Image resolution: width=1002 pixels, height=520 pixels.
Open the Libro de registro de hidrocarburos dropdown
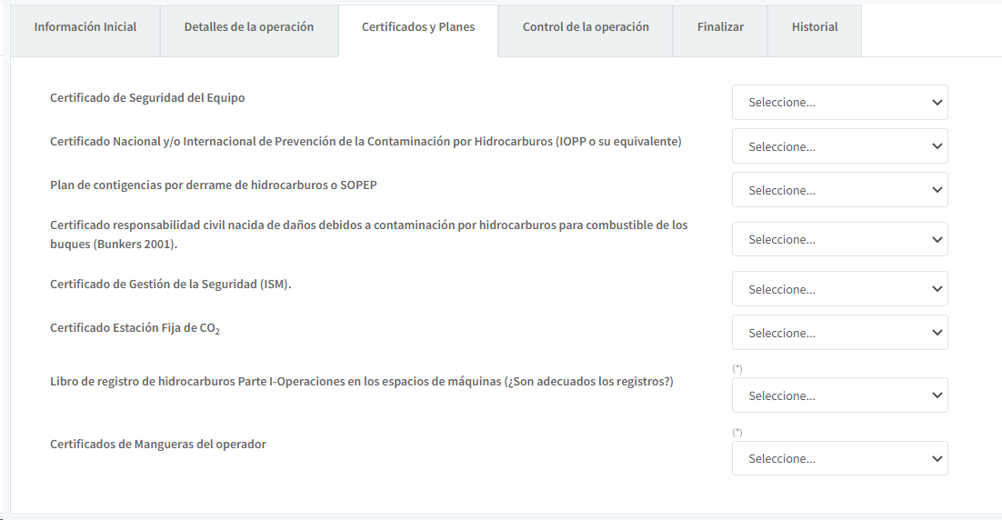point(839,395)
